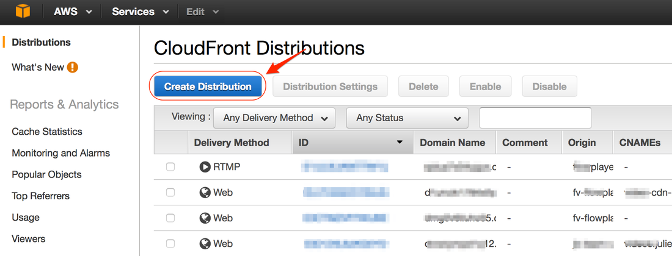Click the Domain Name column header
Viewport: 672px width, 256px height.
tap(455, 142)
